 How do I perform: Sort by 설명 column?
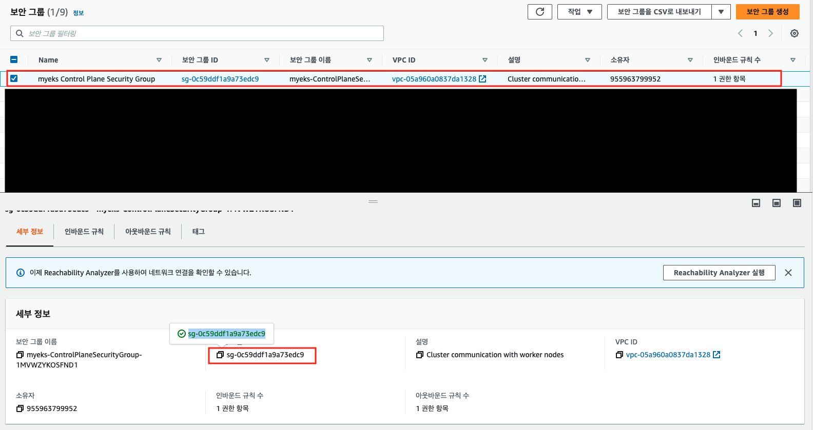pyautogui.click(x=588, y=60)
